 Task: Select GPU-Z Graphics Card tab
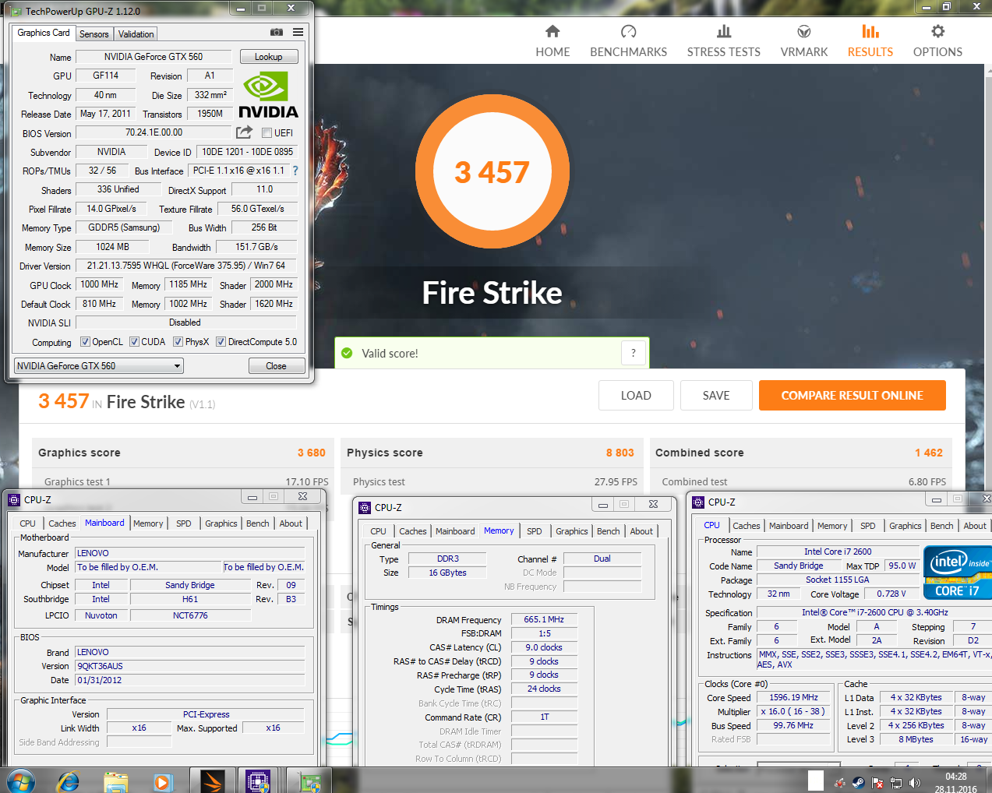coord(44,33)
